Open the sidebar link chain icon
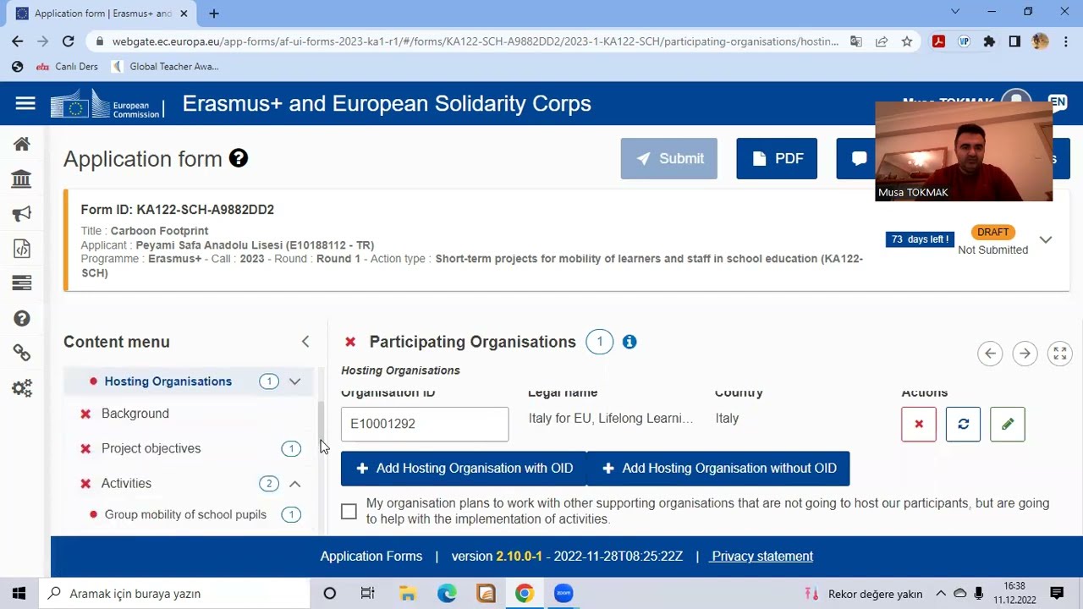1083x609 pixels. coord(22,353)
